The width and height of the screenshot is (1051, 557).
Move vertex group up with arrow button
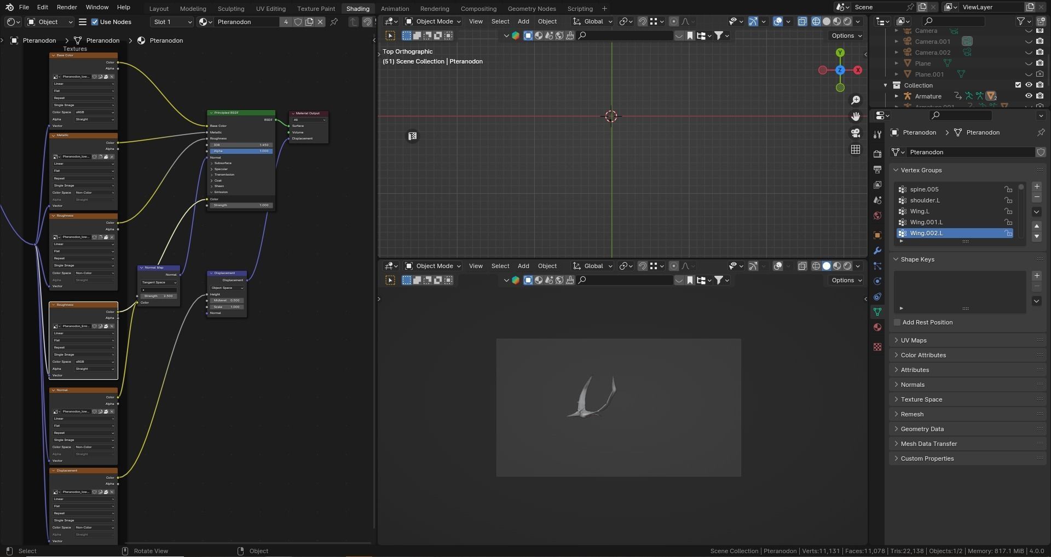[x=1037, y=226]
